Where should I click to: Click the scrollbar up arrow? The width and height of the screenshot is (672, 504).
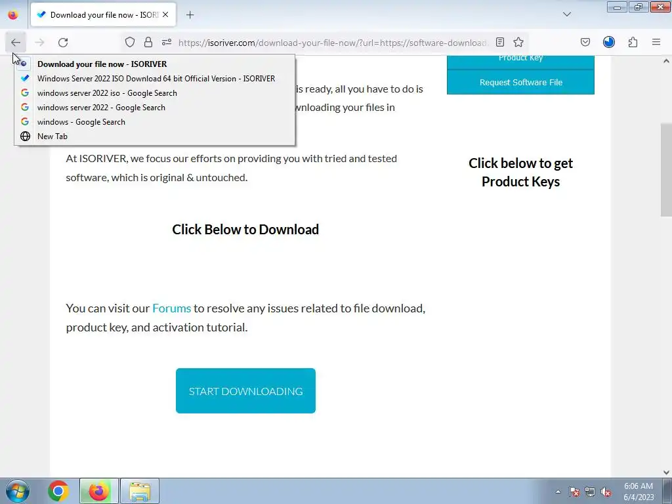click(666, 61)
